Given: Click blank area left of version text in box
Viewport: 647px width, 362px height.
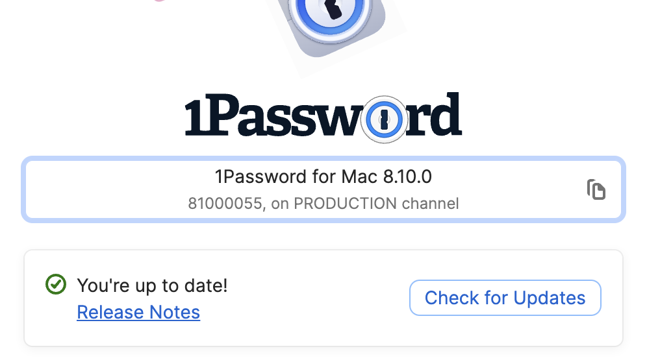Looking at the screenshot, I should (x=104, y=189).
